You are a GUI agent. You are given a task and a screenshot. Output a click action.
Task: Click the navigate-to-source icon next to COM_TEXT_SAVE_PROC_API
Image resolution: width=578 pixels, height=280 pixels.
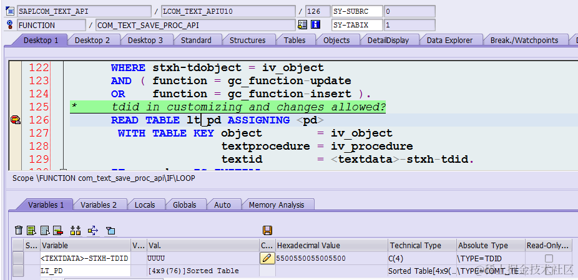click(303, 25)
